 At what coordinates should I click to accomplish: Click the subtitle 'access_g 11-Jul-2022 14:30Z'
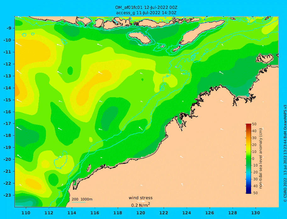point(146,13)
